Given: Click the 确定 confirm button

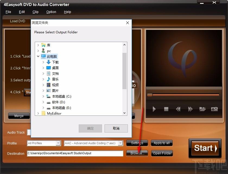Looking at the screenshot, I should tap(90, 128).
